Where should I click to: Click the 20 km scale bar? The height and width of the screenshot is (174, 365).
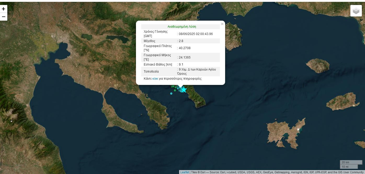pos(351,162)
